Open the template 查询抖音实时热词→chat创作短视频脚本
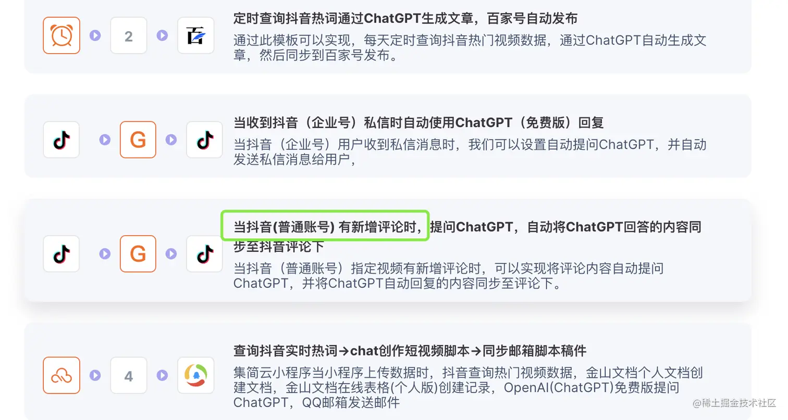 point(410,351)
